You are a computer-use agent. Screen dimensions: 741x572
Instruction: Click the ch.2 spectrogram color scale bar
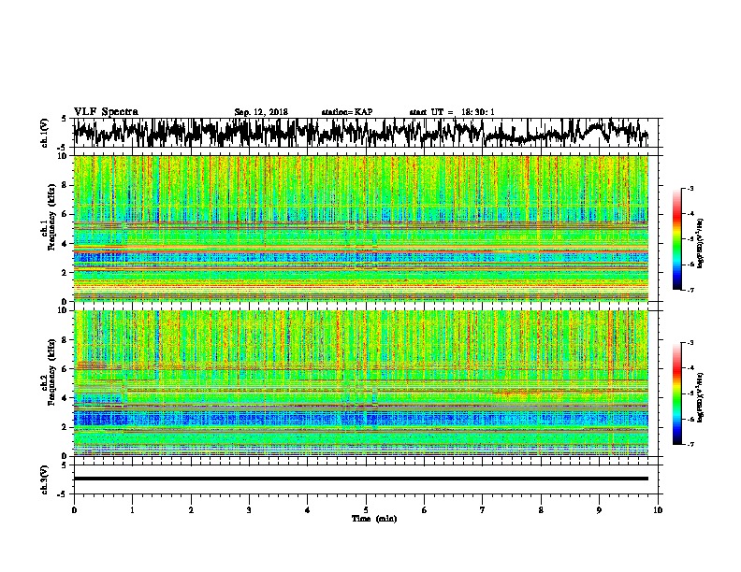[676, 393]
